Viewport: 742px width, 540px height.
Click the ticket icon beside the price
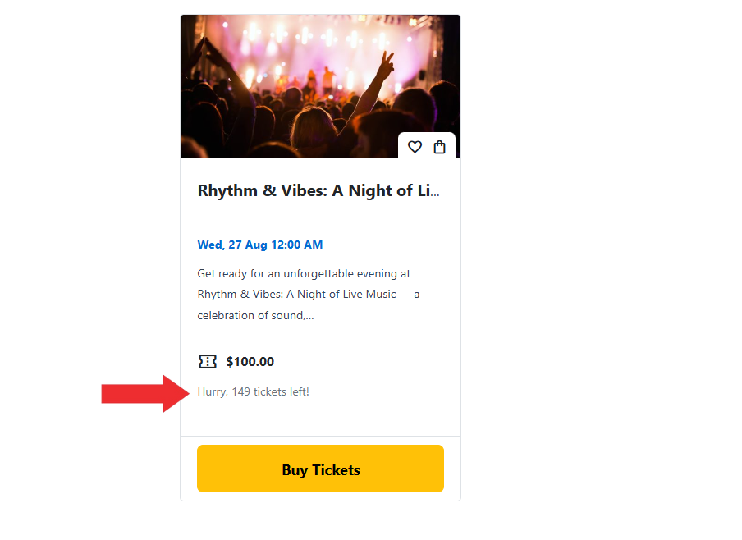click(x=208, y=361)
